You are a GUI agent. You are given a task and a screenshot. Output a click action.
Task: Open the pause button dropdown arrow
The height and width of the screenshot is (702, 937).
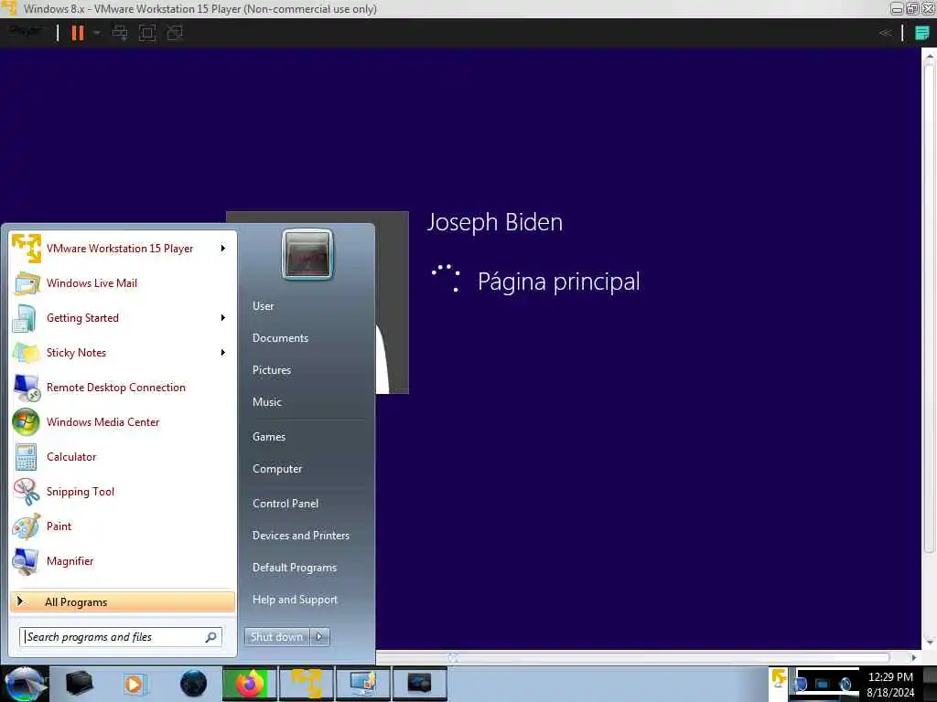tap(97, 33)
